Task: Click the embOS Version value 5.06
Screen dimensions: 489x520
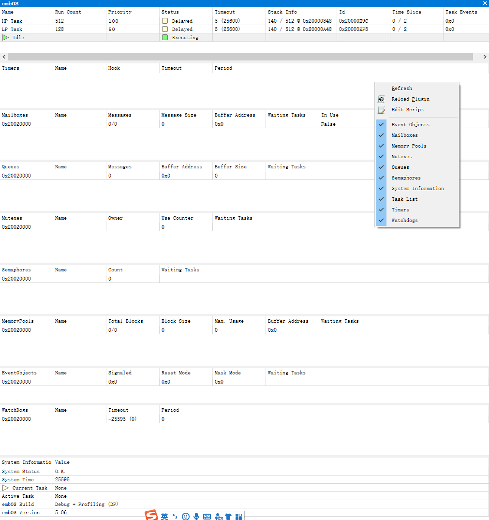Action: pyautogui.click(x=60, y=513)
